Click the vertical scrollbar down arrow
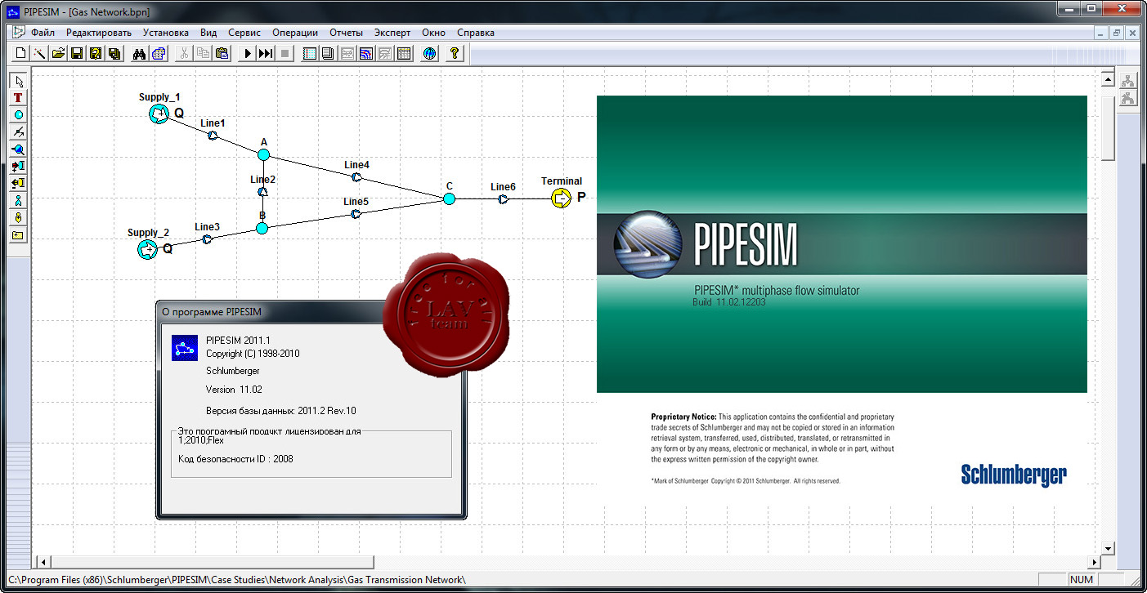Screen dimensions: 1147x593 pyautogui.click(x=1109, y=548)
